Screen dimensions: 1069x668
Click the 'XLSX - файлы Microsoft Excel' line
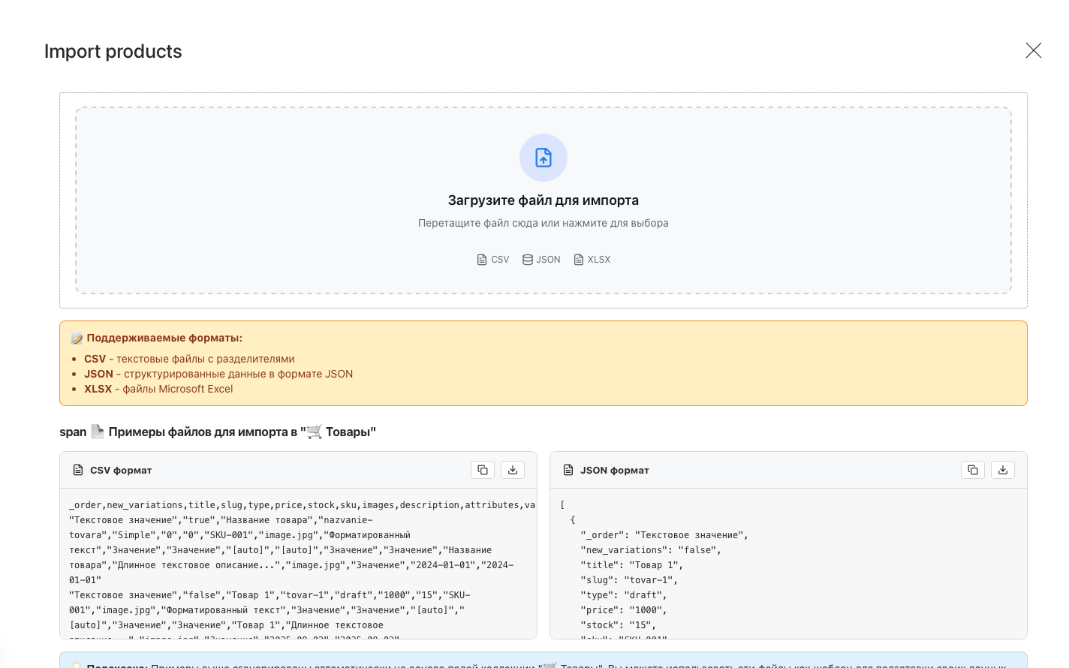click(158, 389)
